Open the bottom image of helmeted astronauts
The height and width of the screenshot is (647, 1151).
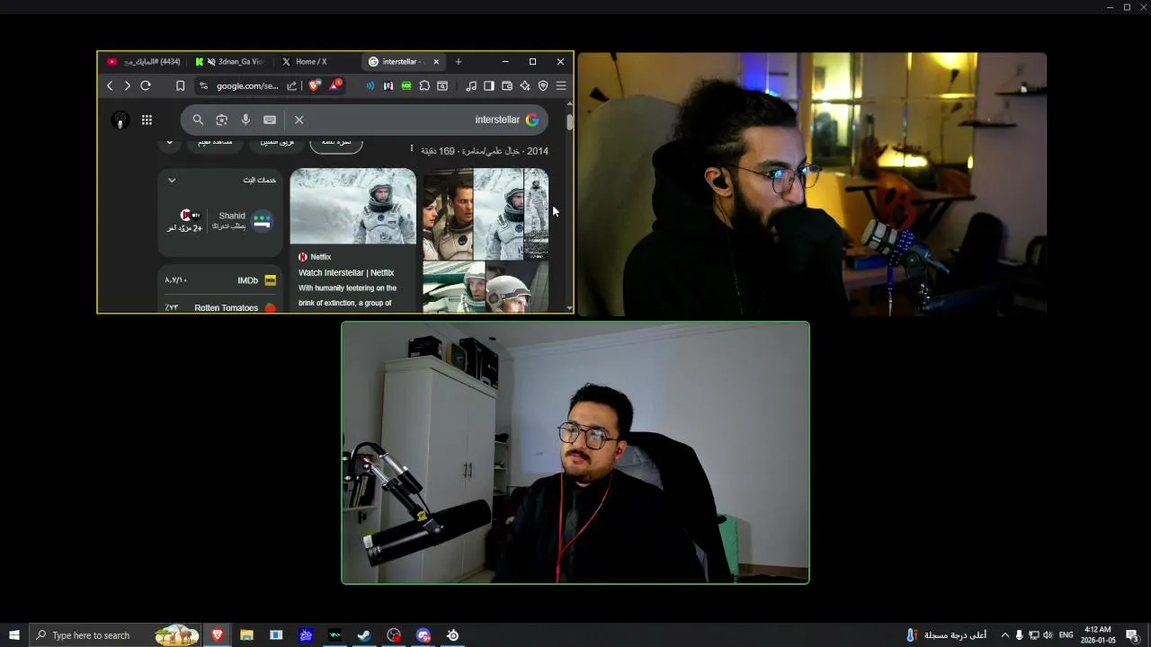coord(486,287)
